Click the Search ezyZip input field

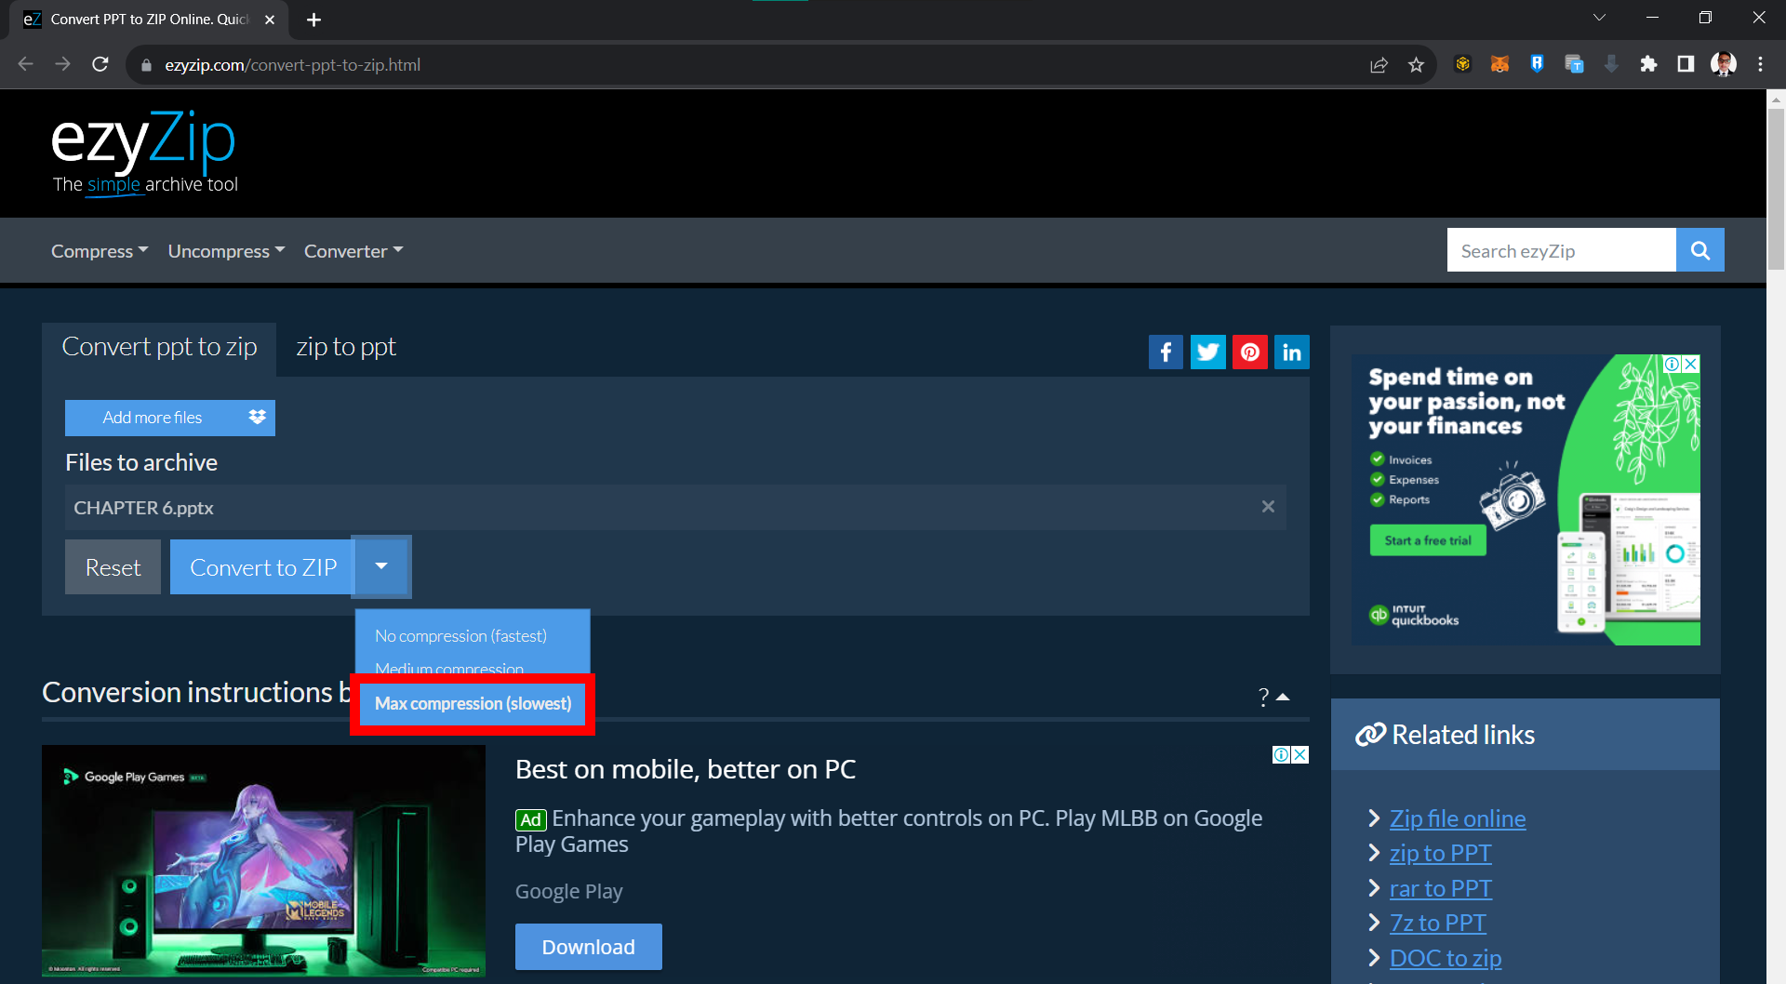(1561, 251)
